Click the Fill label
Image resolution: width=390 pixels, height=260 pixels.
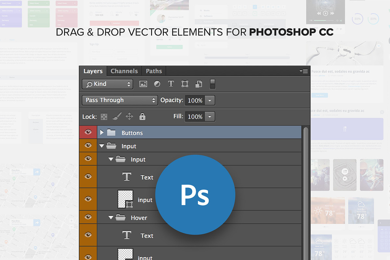point(178,116)
